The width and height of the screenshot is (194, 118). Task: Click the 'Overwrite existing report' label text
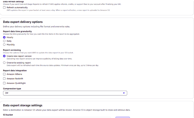(x=19, y=62)
